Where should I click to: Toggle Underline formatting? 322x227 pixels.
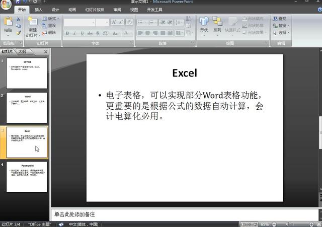point(82,33)
